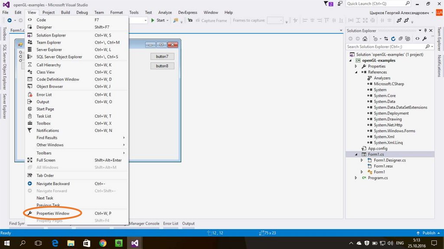
Task: Collapse the References node in Solution Explorer
Action: pos(356,72)
